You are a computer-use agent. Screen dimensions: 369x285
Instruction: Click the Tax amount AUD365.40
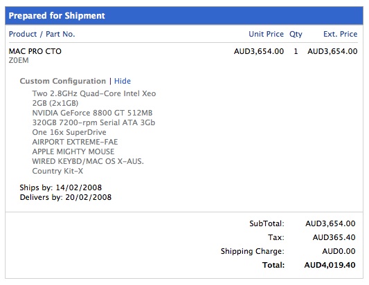[x=334, y=237]
